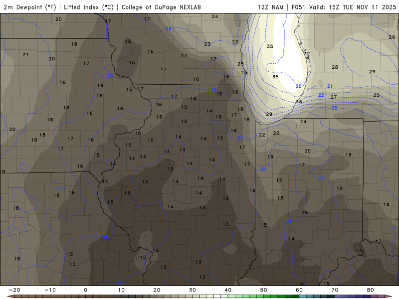Click the 40 label on the color scale
Image resolution: width=399 pixels, height=299 pixels.
point(228,290)
